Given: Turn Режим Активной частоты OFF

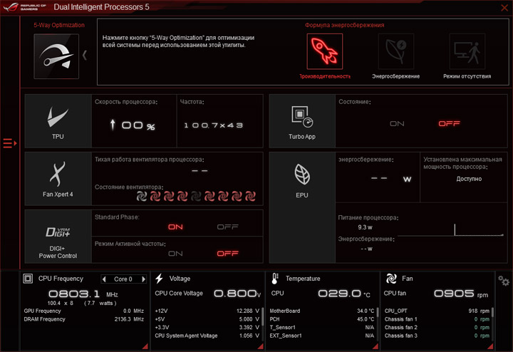Looking at the screenshot, I should (228, 254).
